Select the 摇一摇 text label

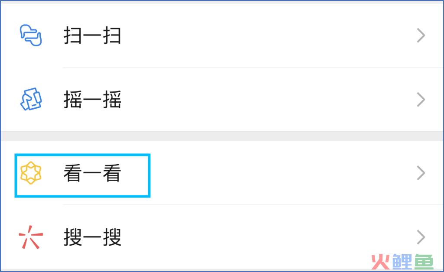[92, 99]
